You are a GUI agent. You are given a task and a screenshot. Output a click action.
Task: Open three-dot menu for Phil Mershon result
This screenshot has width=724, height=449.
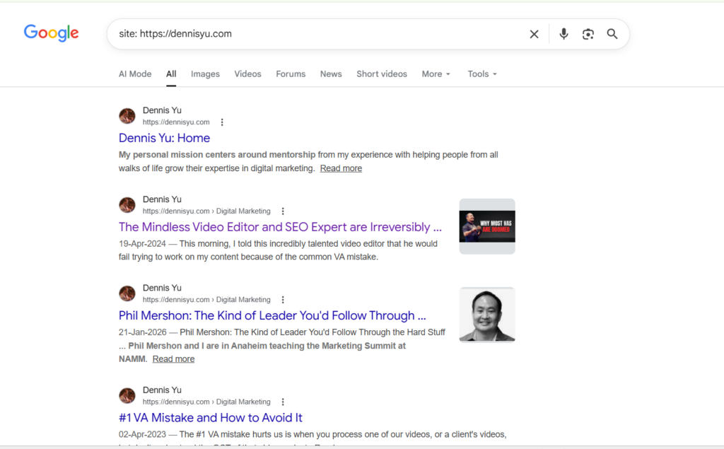(x=283, y=300)
